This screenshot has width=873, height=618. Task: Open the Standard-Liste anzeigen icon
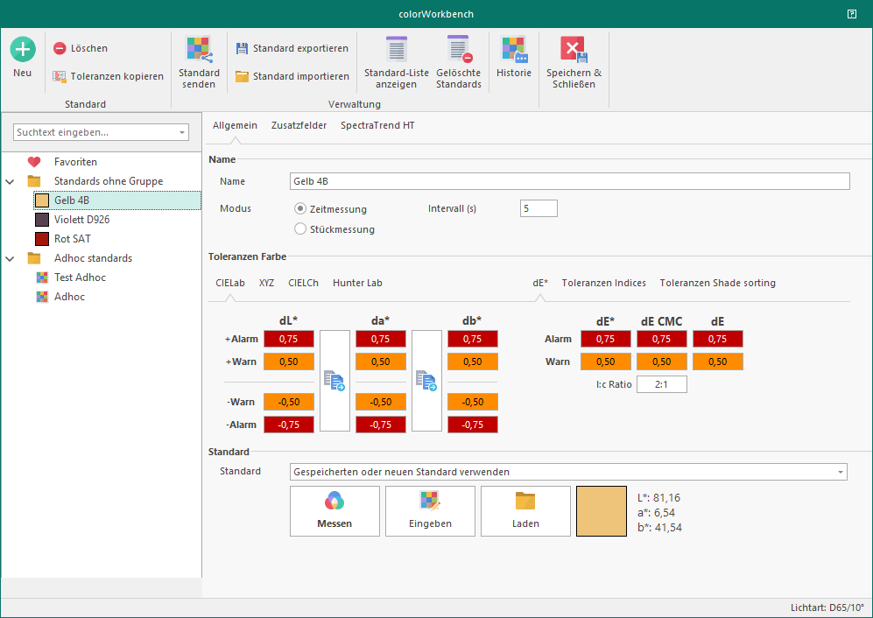[x=397, y=49]
